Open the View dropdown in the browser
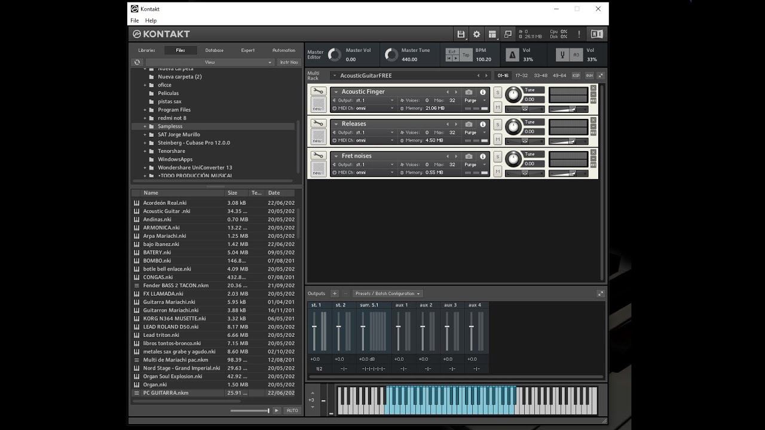This screenshot has width=765, height=430. pyautogui.click(x=210, y=62)
